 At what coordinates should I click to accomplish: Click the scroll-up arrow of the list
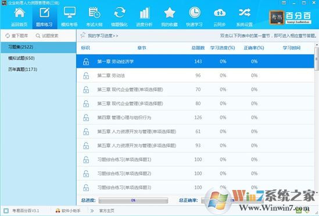pos(317,45)
